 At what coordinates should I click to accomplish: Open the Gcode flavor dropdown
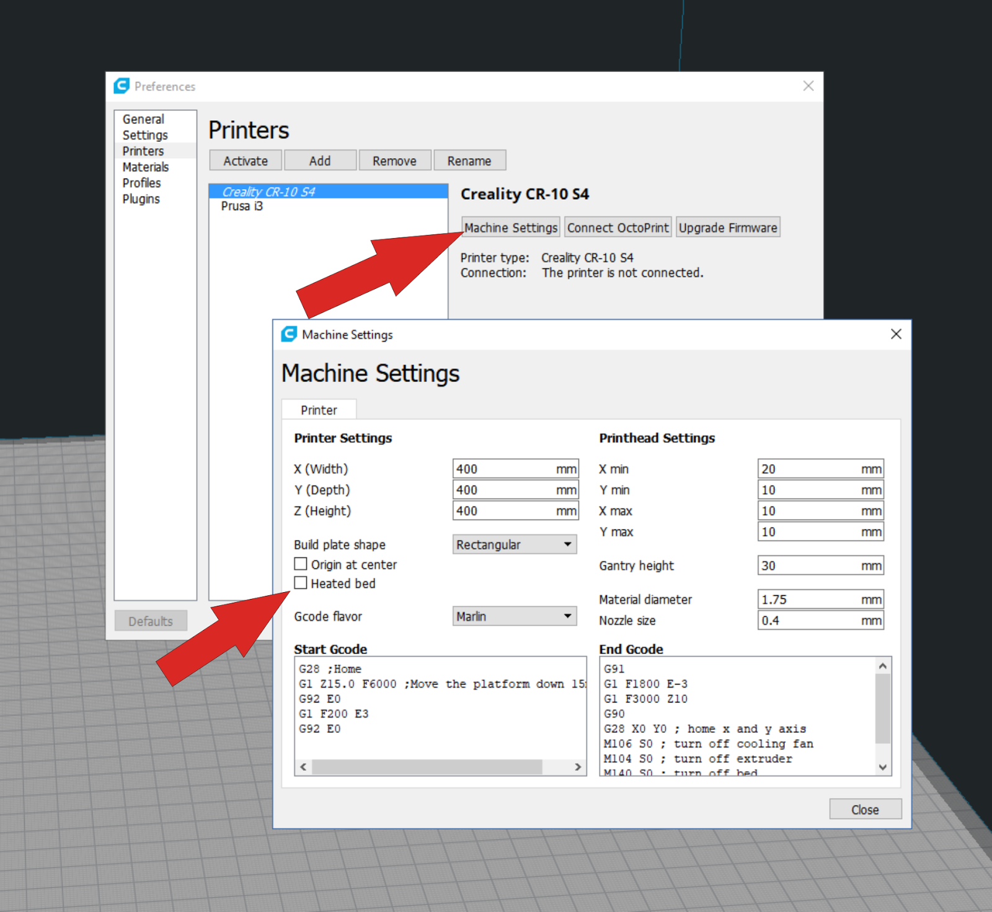point(515,616)
